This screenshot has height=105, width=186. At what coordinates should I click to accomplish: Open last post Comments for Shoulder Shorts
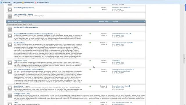[x=121, y=43]
